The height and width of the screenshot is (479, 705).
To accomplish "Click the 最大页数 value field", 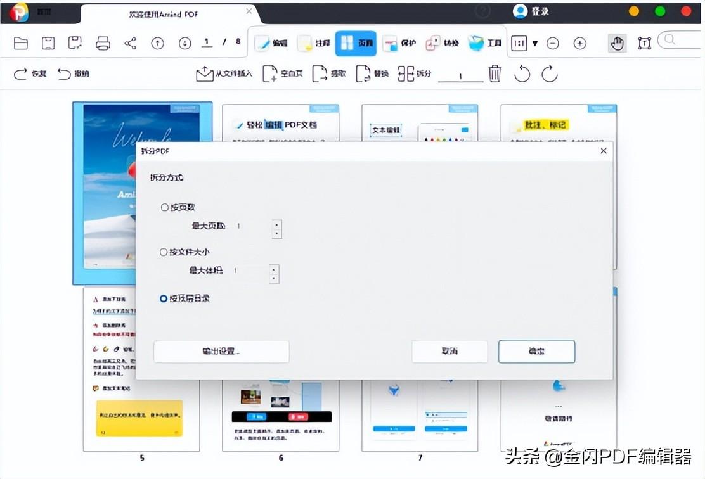I will pyautogui.click(x=252, y=226).
